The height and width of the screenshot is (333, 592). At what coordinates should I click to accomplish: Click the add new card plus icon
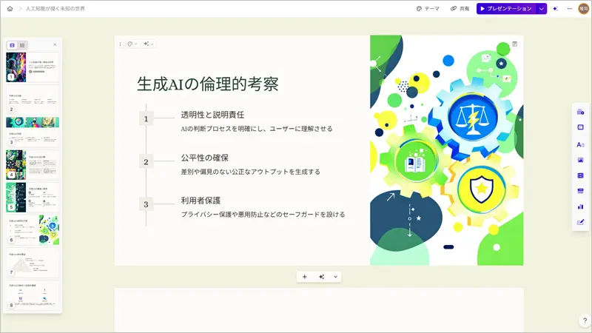tap(305, 277)
